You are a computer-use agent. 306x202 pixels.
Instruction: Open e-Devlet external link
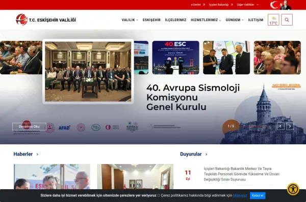(x=198, y=5)
